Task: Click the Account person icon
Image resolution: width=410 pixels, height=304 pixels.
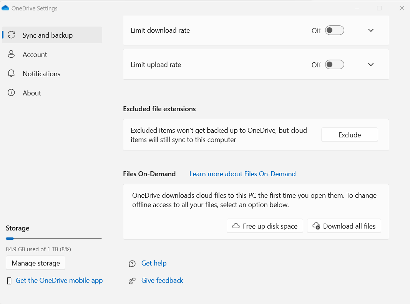Action: tap(11, 54)
